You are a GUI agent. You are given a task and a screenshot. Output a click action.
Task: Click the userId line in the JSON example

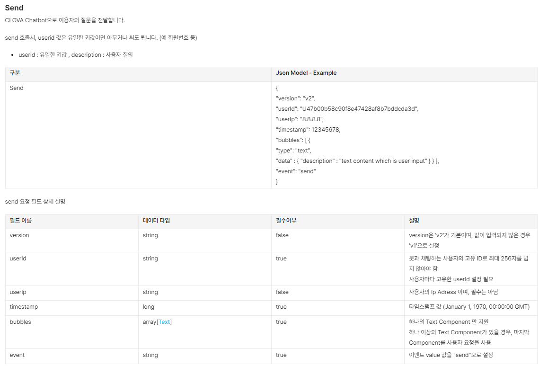346,109
